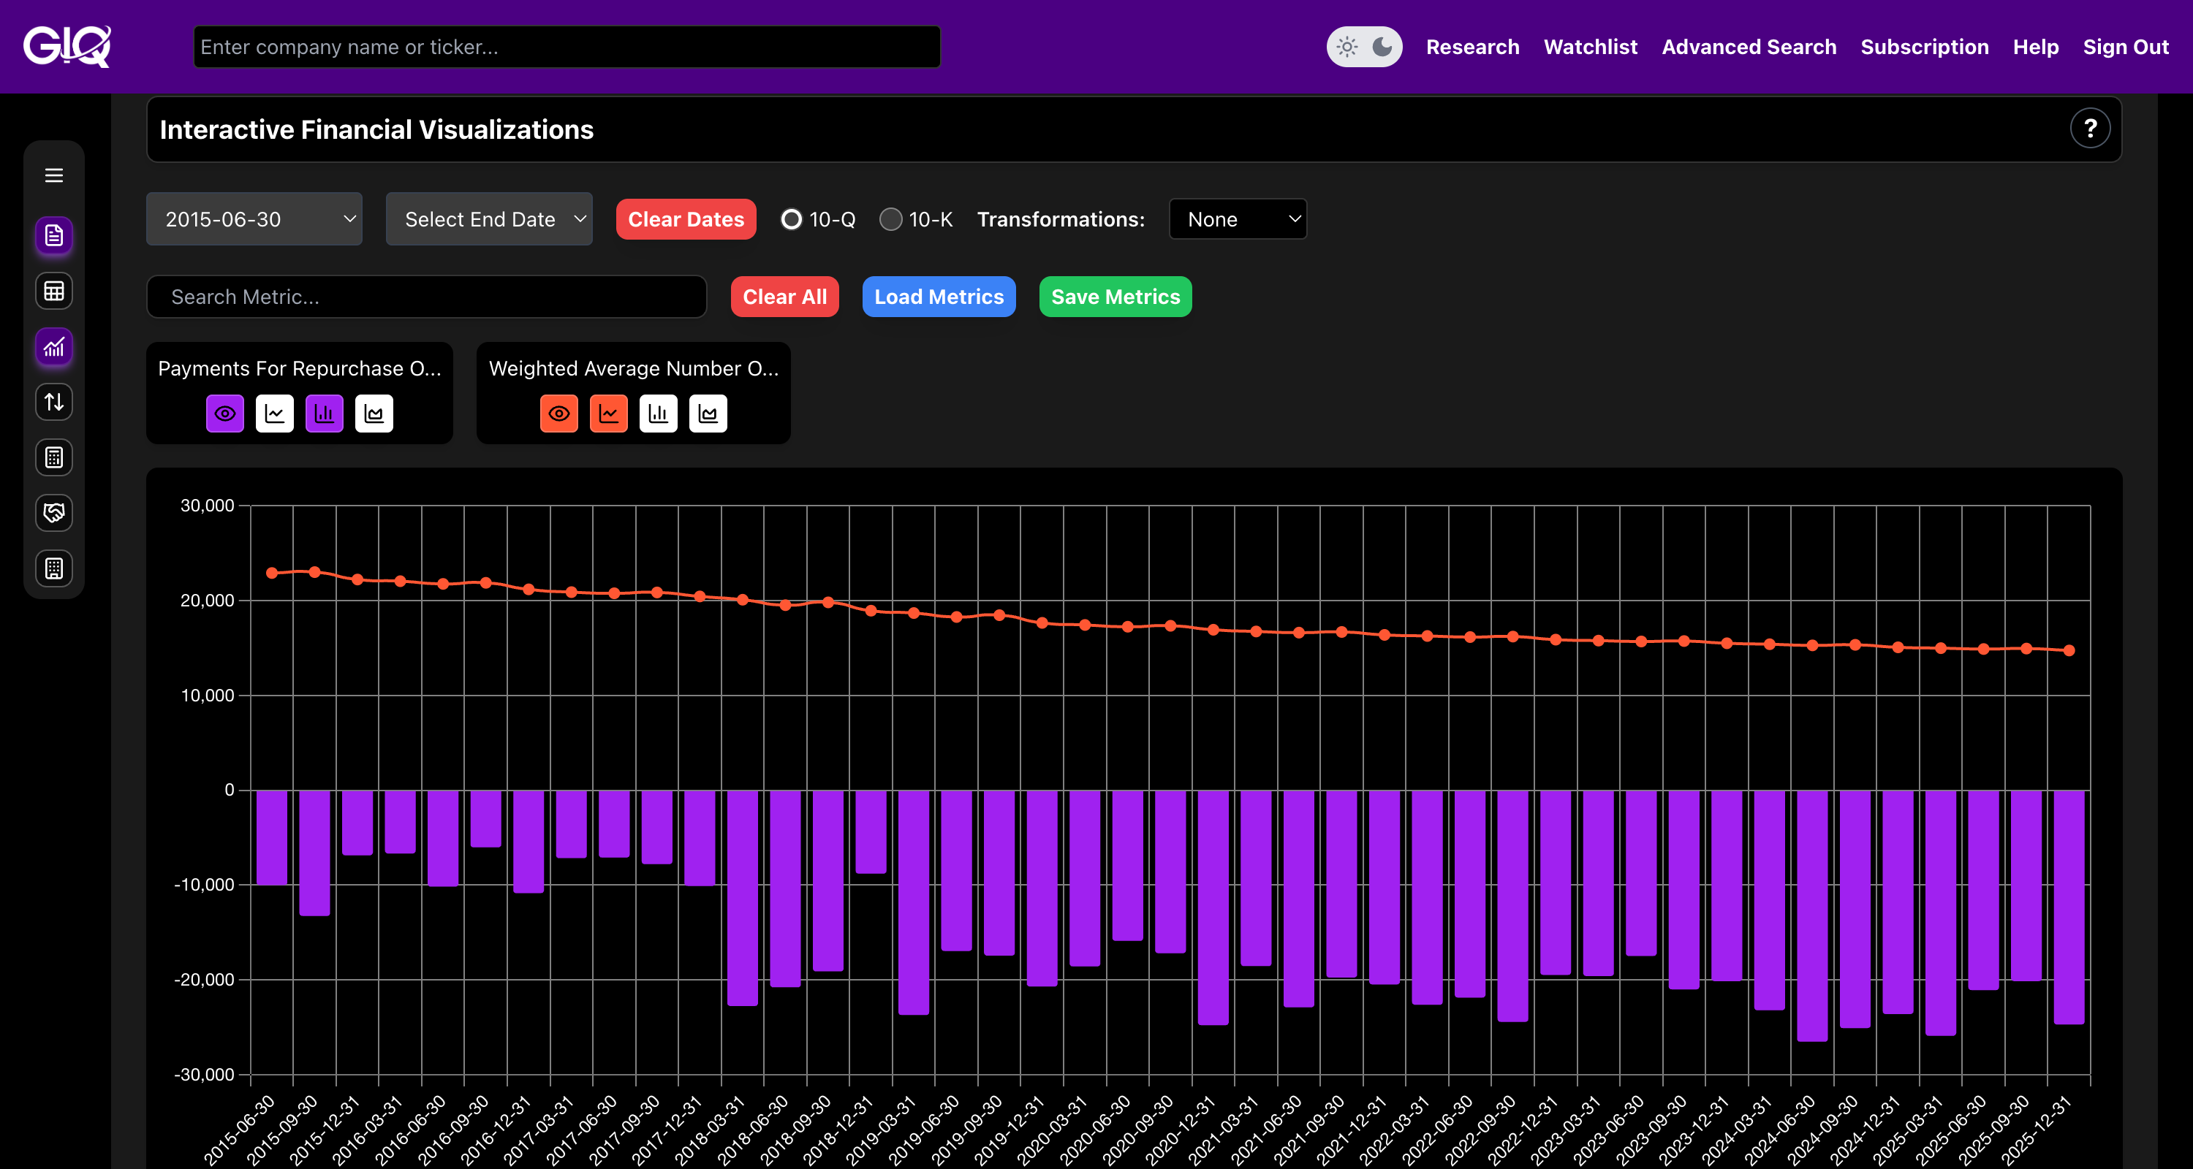Open the document filings sidebar icon
This screenshot has width=2193, height=1169.
(53, 236)
